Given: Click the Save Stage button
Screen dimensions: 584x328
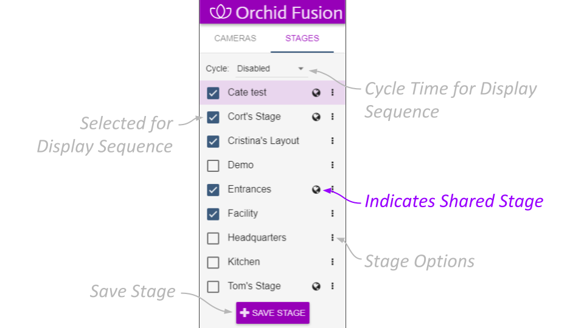Looking at the screenshot, I should (x=273, y=313).
